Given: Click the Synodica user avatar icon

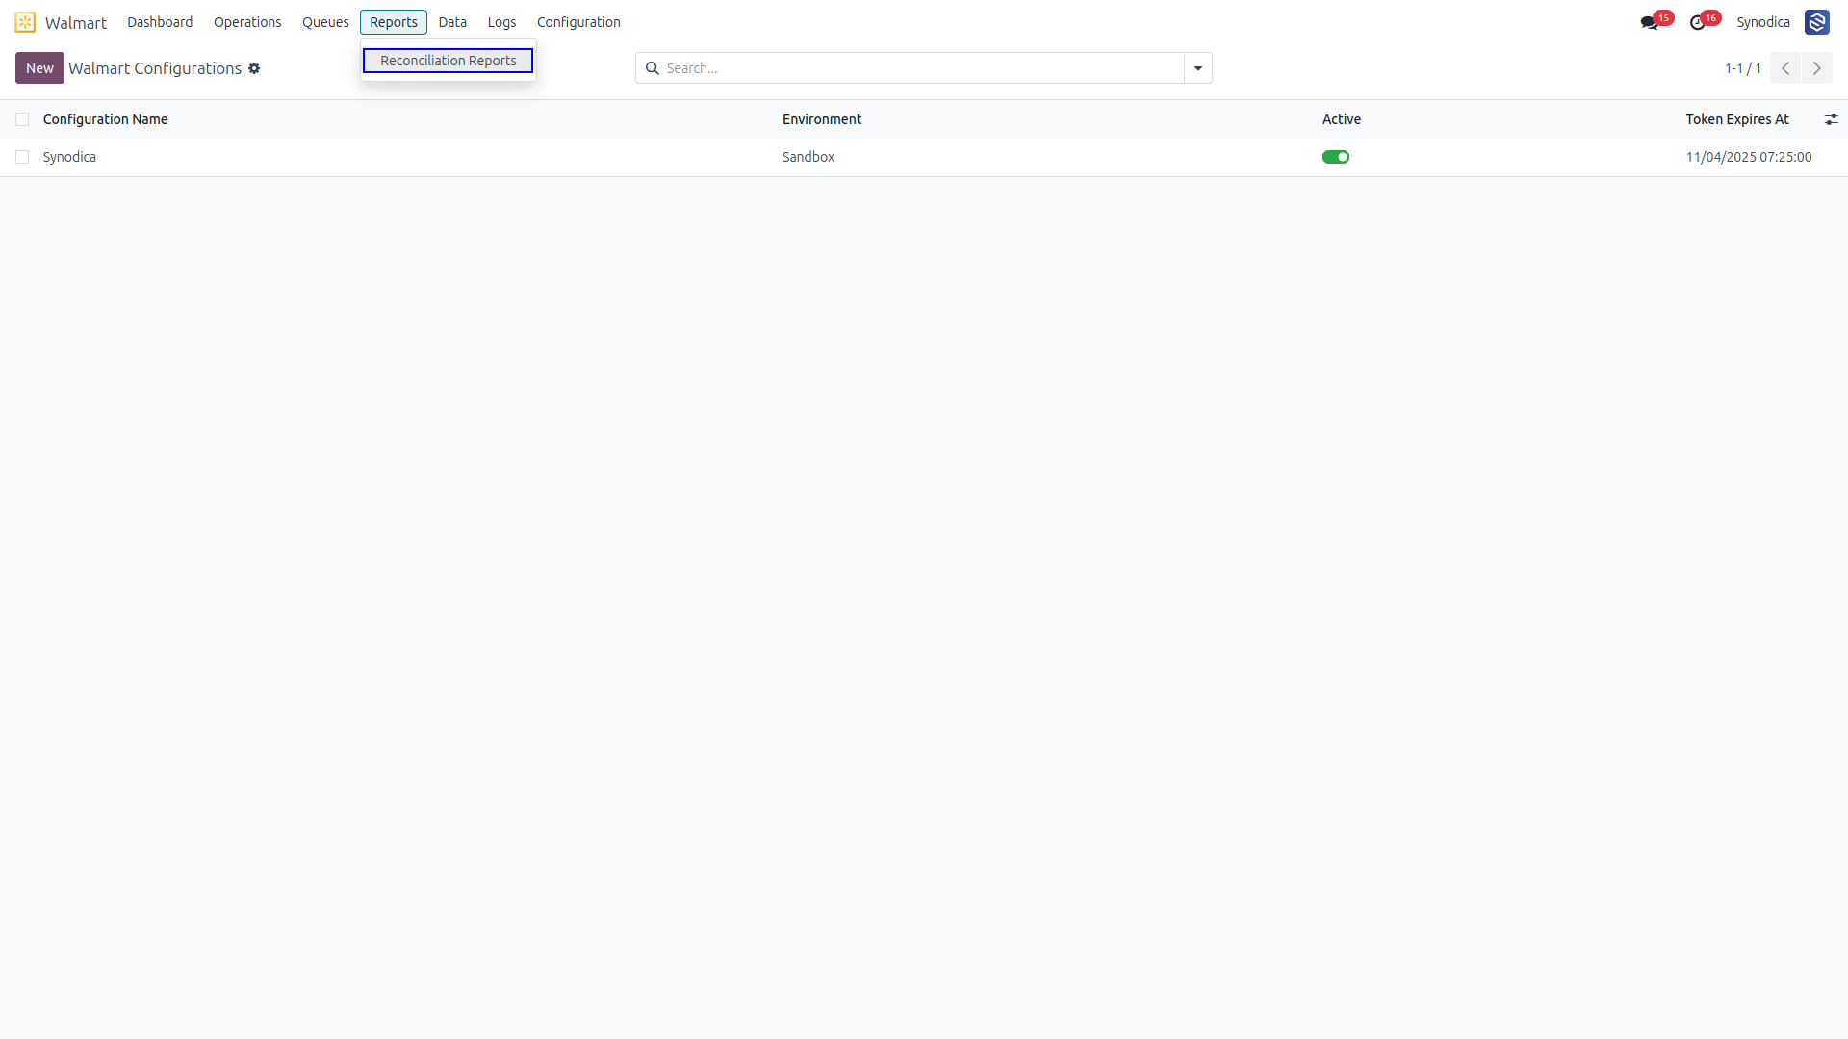Looking at the screenshot, I should (x=1817, y=22).
